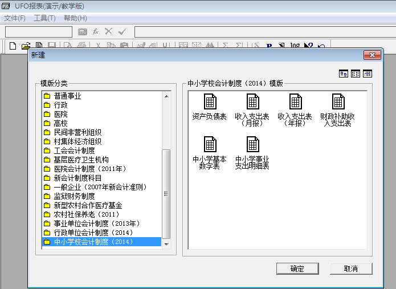Select the 工会会计制度 category folder

[x=74, y=150]
